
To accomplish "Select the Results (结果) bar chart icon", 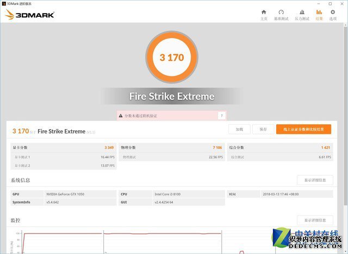I will point(319,12).
